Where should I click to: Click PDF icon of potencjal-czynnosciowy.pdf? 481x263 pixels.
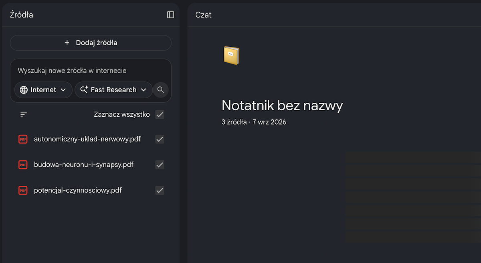pyautogui.click(x=23, y=190)
